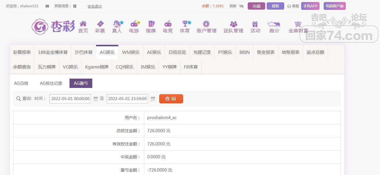Open team management (团队管理) icon
Viewport: 380px width, 175px height.
pos(233,24)
